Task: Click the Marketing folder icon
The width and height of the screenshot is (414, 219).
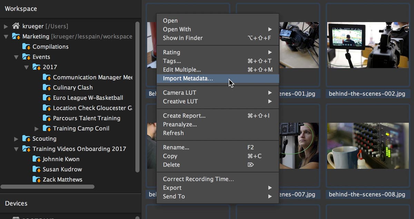Action: tap(16, 36)
